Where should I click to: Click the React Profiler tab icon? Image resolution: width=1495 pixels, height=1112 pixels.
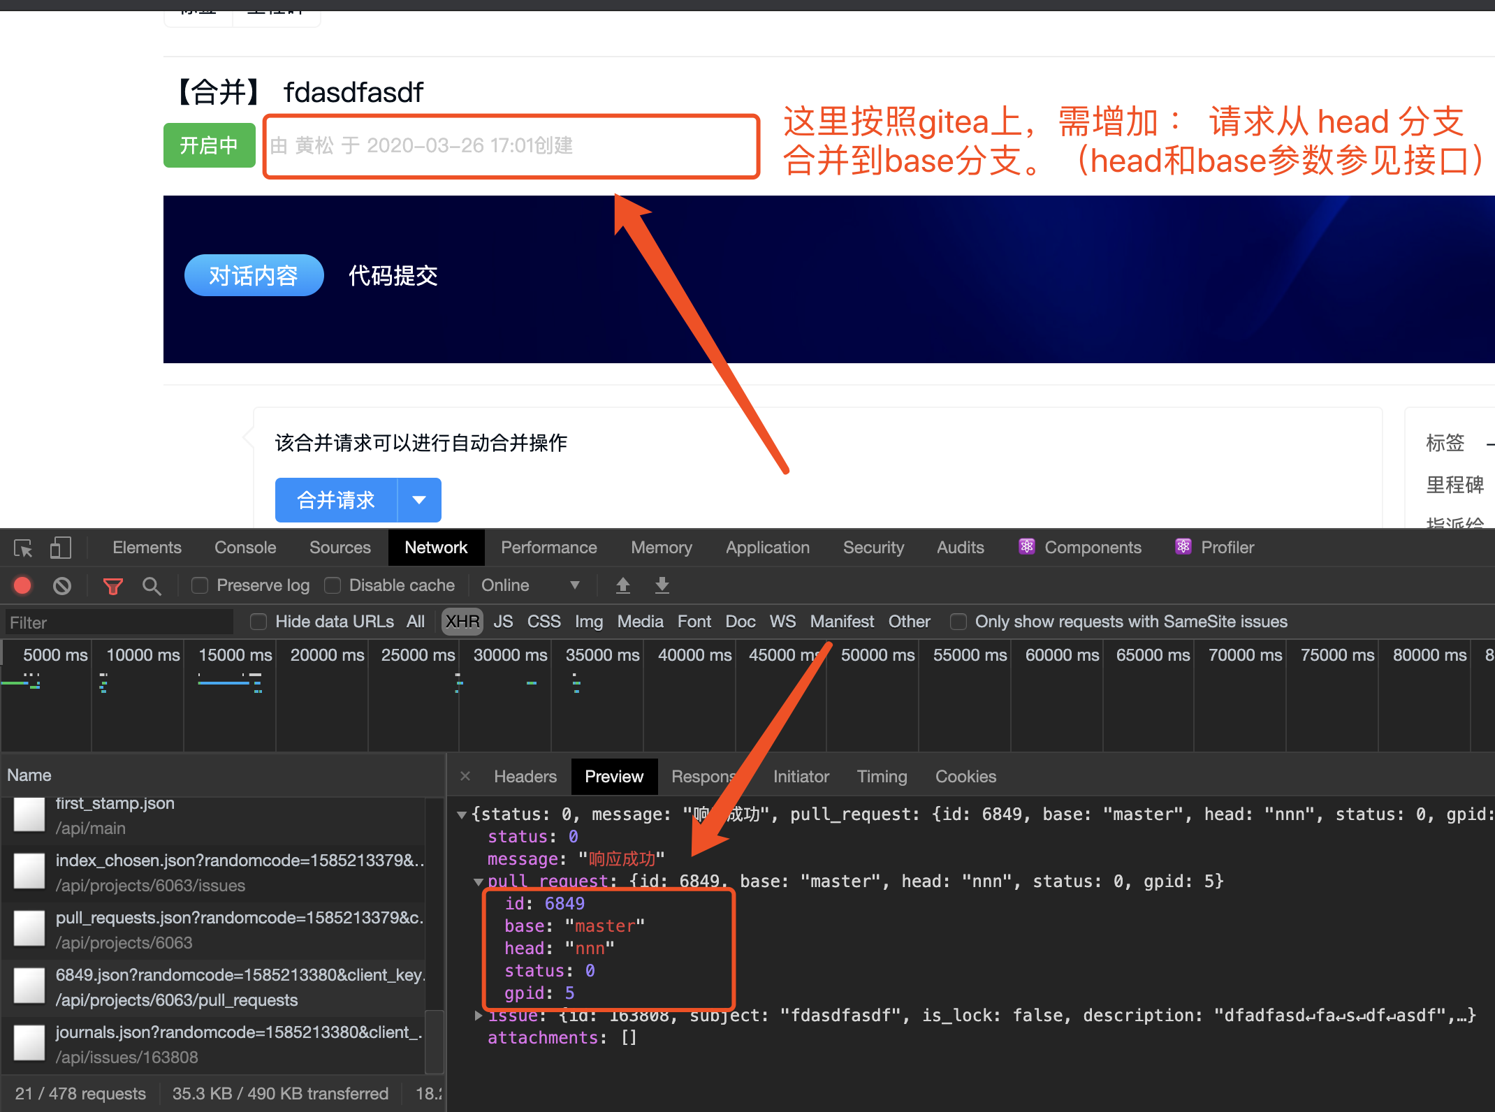pos(1183,547)
